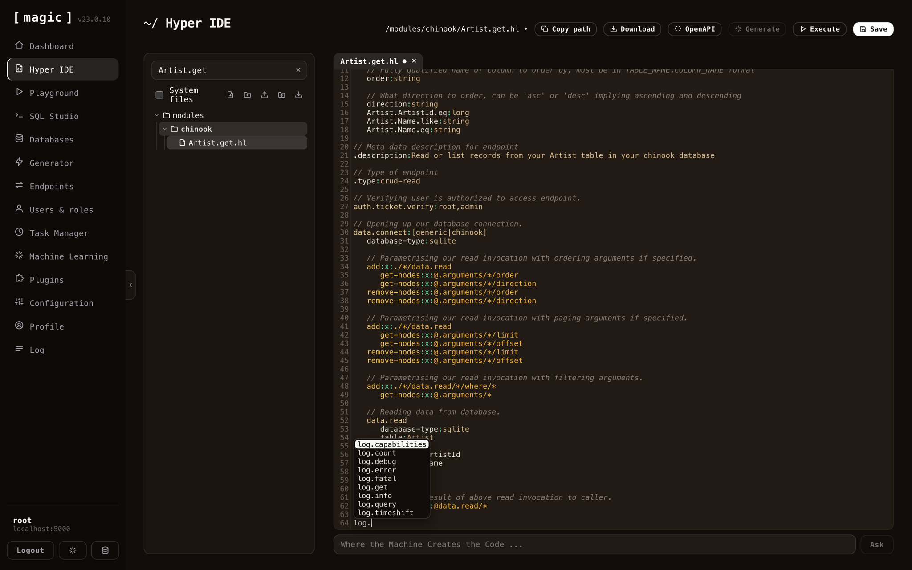Viewport: 912px width, 570px height.
Task: Click the magic logo in the sidebar
Action: pos(43,18)
